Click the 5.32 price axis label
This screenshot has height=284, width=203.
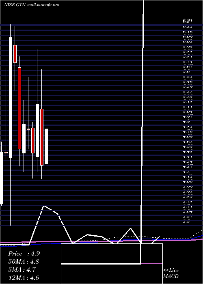click(x=188, y=92)
